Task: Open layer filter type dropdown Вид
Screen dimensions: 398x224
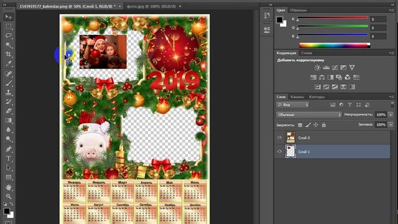Action: [x=292, y=105]
